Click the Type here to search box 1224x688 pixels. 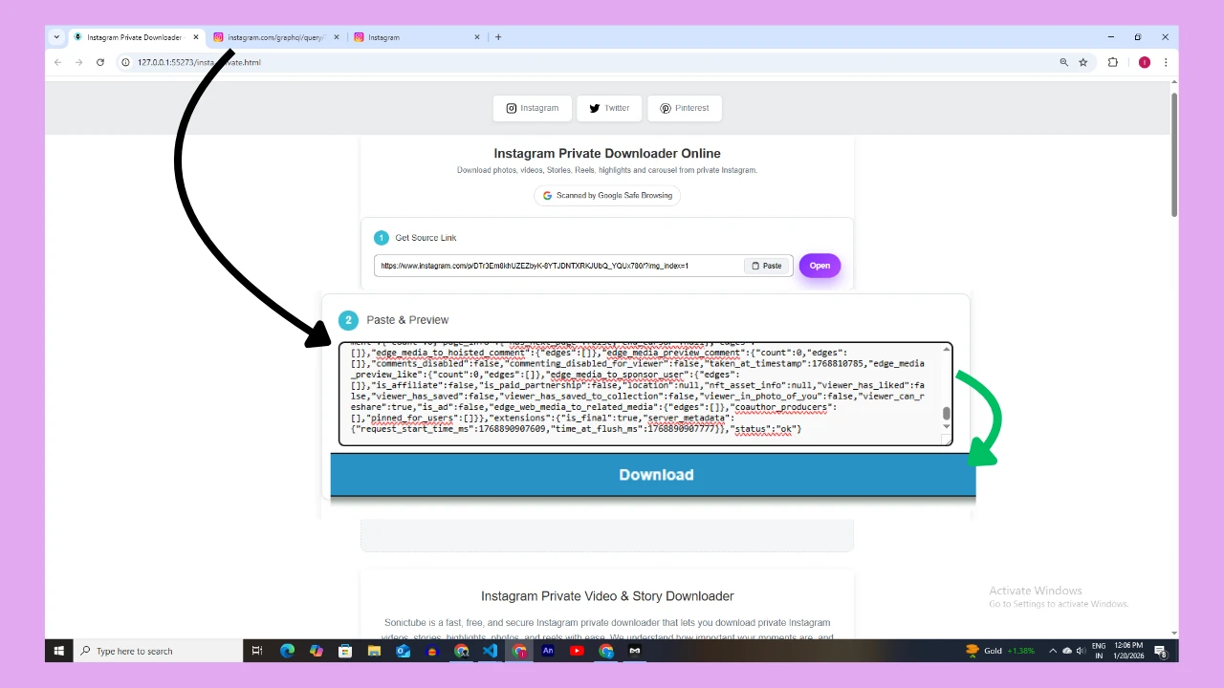[x=159, y=651]
